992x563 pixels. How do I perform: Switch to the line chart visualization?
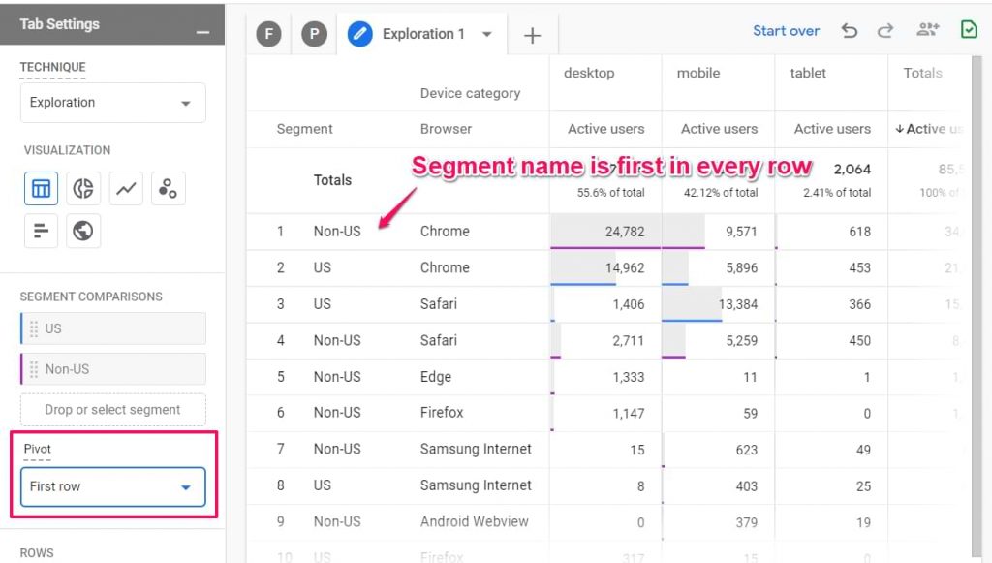tap(126, 188)
